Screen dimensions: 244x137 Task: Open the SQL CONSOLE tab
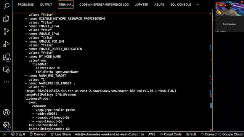[181, 5]
